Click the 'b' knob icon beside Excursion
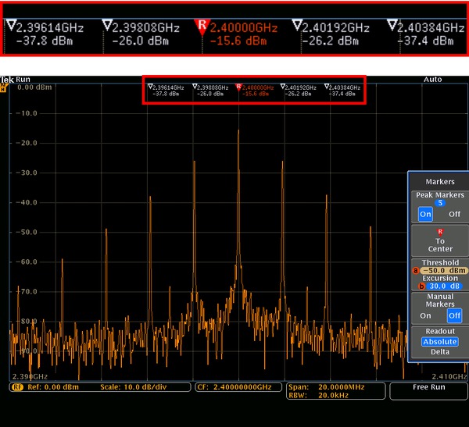This screenshot has width=469, height=427. pos(415,286)
